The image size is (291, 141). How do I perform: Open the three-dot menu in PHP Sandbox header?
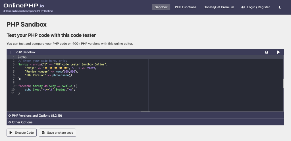point(11,52)
